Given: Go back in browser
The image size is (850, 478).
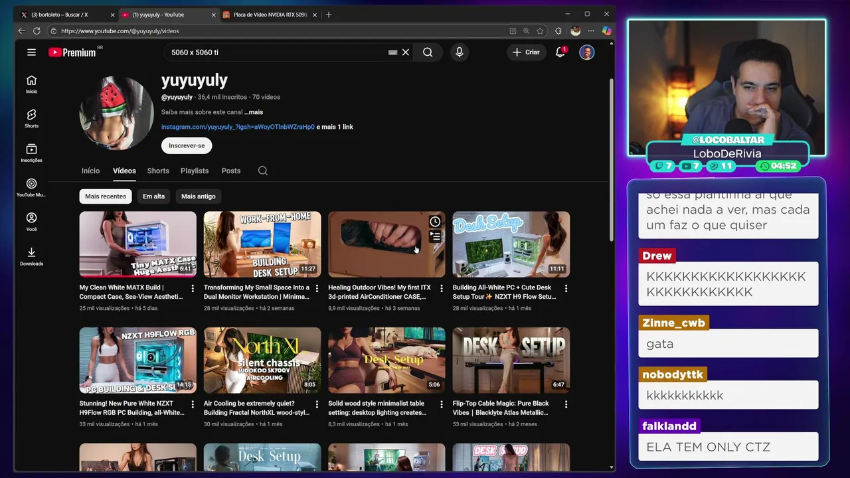Looking at the screenshot, I should (x=21, y=31).
